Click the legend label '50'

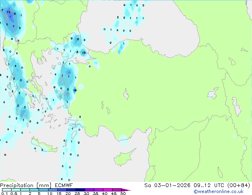123,193
